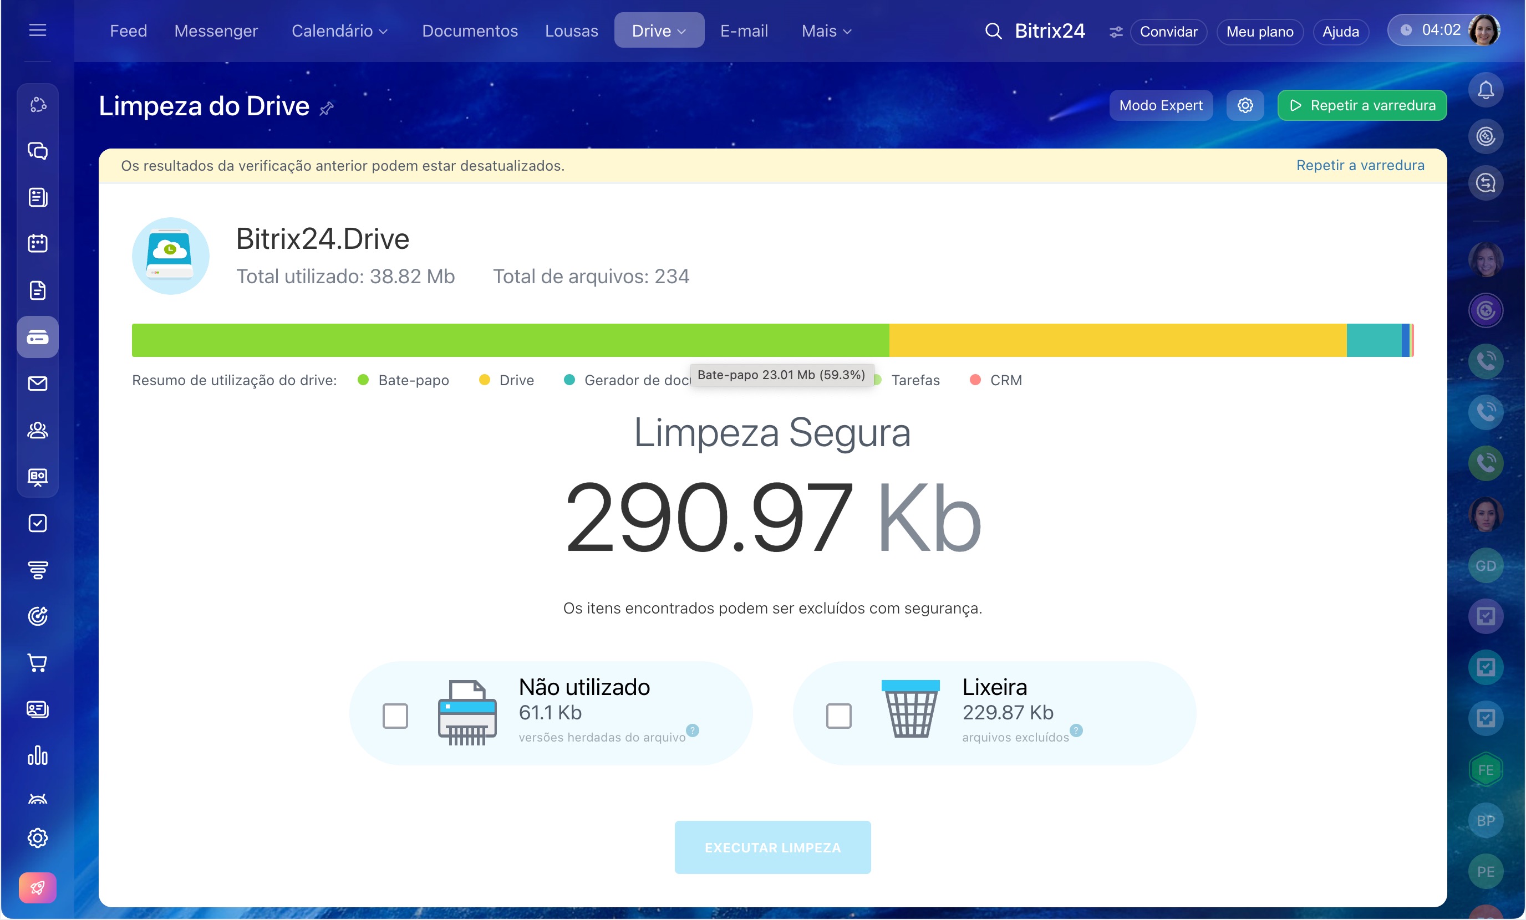1526x920 pixels.
Task: Go to the Messenger tab
Action: (216, 31)
